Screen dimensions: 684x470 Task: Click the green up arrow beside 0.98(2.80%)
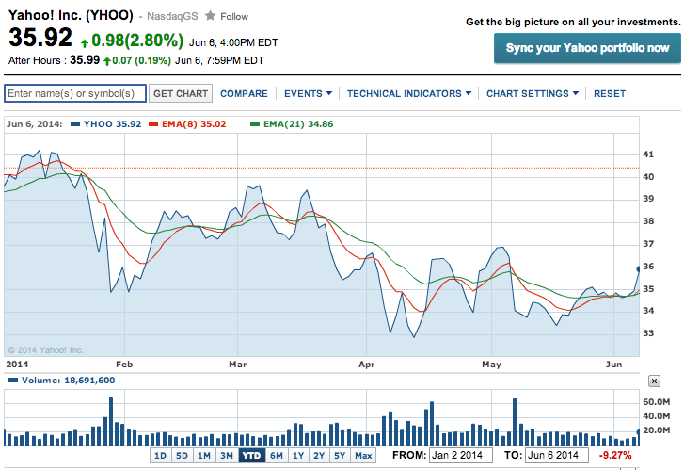85,42
